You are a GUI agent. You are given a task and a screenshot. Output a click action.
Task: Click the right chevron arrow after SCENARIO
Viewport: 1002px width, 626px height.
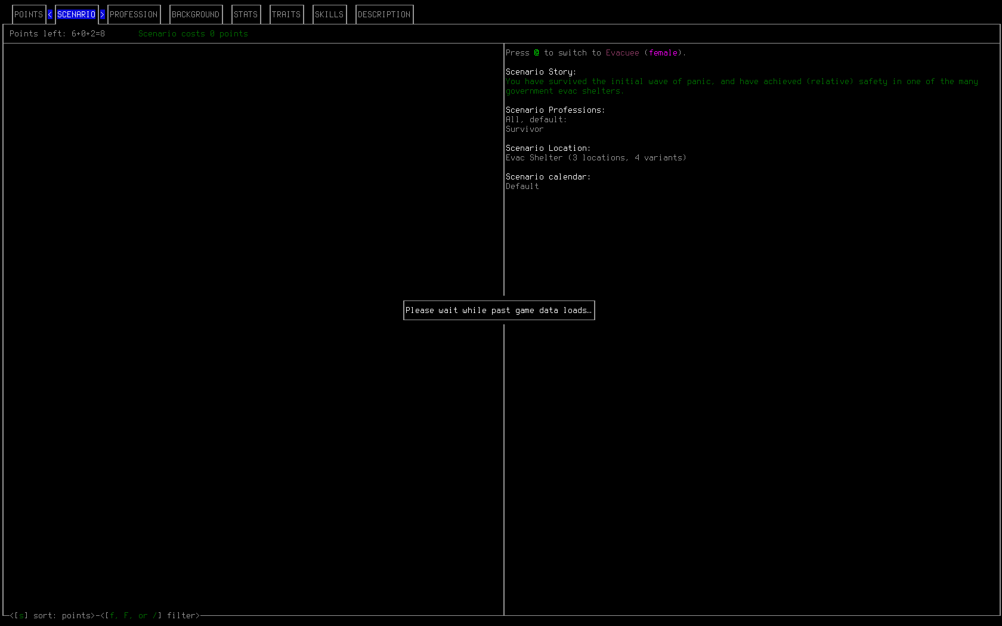102,14
